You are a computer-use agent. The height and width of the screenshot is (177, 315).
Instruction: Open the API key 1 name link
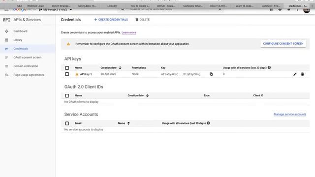86,74
